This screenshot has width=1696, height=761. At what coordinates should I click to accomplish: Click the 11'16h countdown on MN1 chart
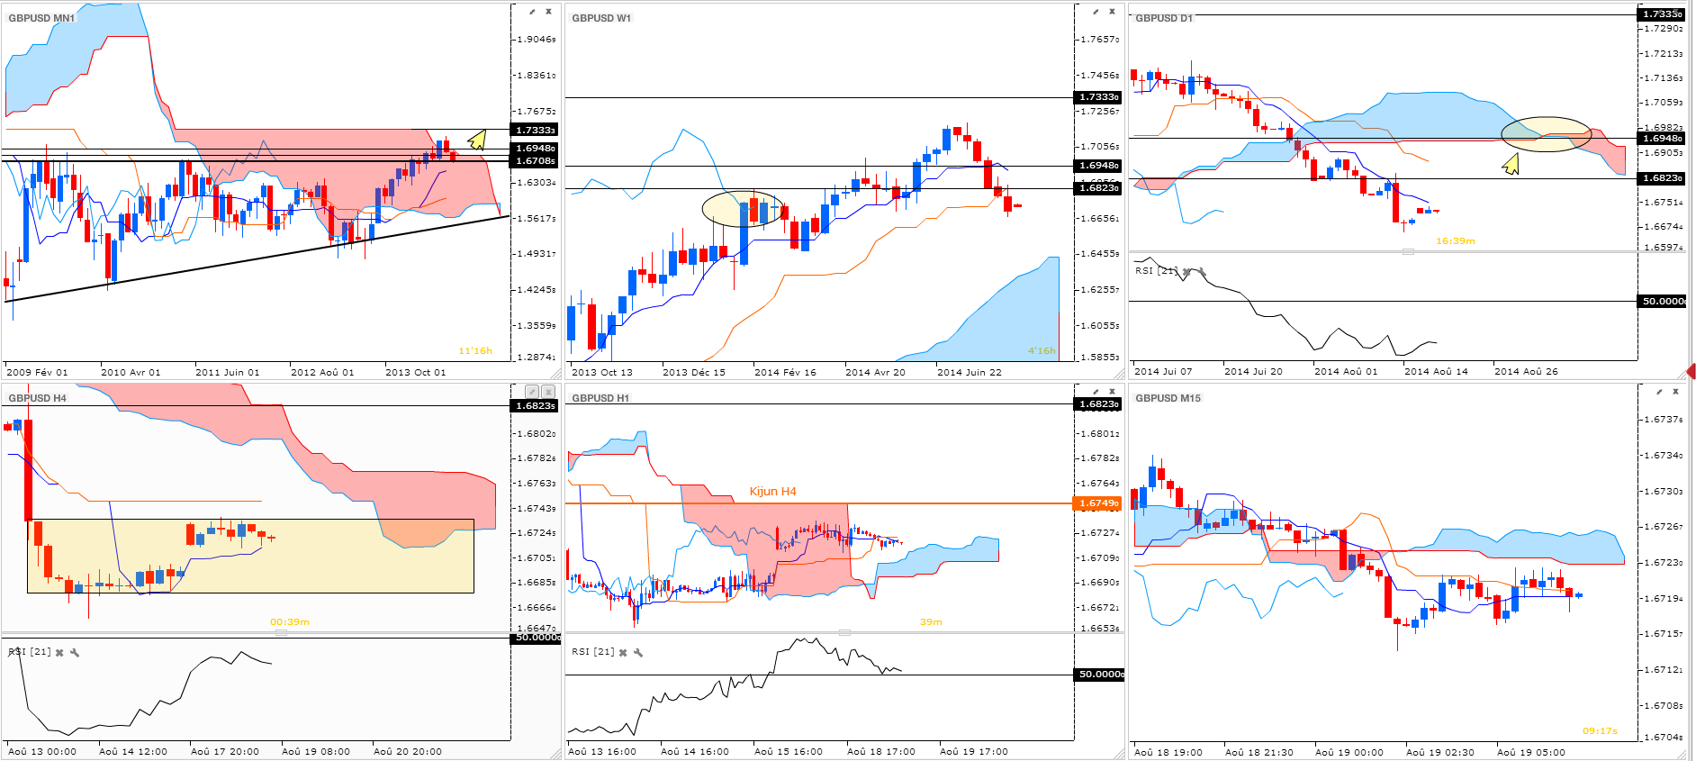[x=475, y=351]
